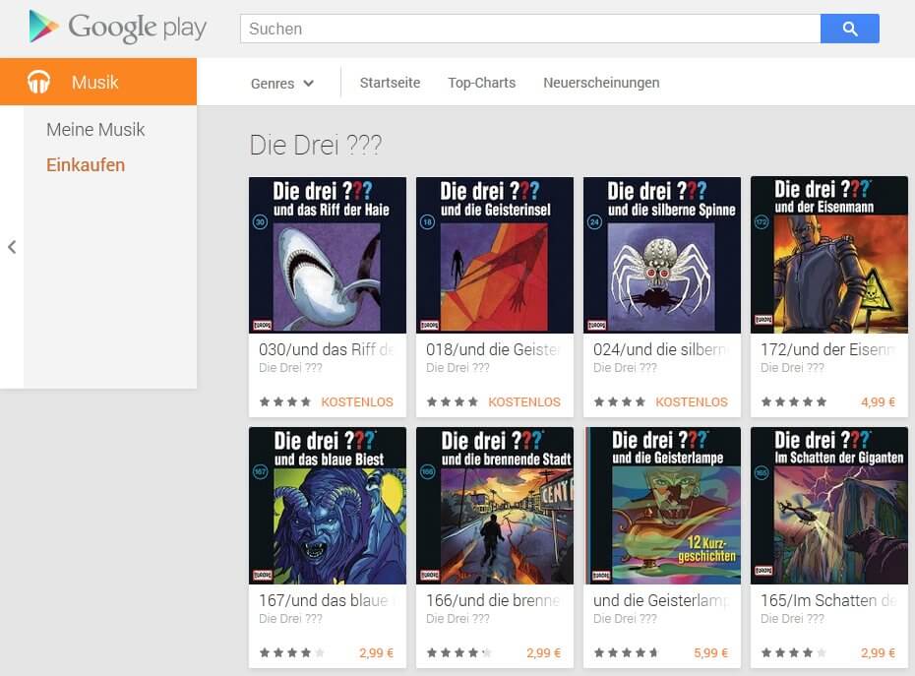Click KOSTENLOS on the 030 Riff album
Screen dimensions: 915x676
[x=357, y=402]
